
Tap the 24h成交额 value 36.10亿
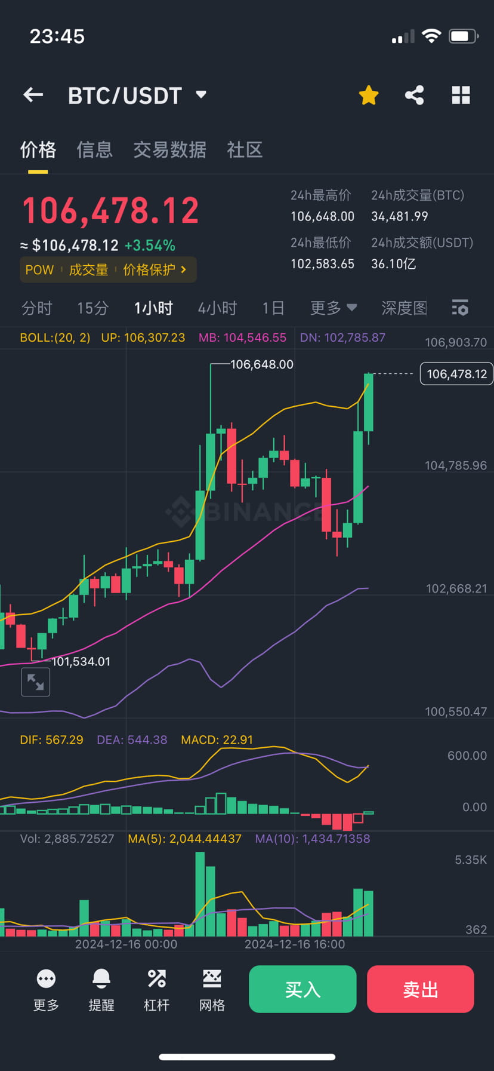point(394,264)
